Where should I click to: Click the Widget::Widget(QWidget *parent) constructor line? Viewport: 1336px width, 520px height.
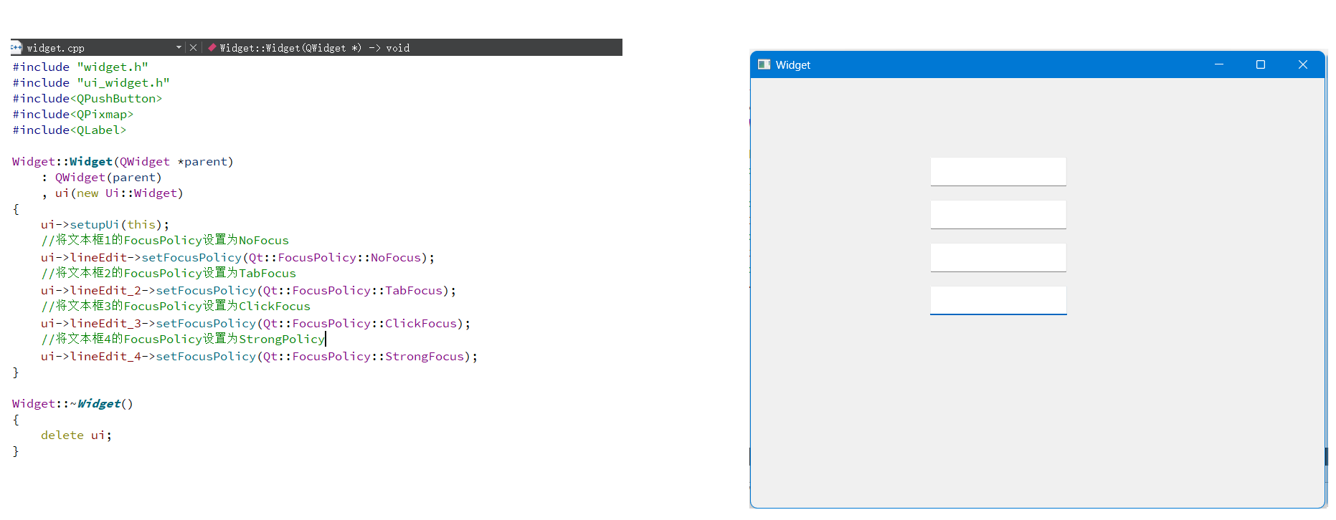click(x=123, y=162)
